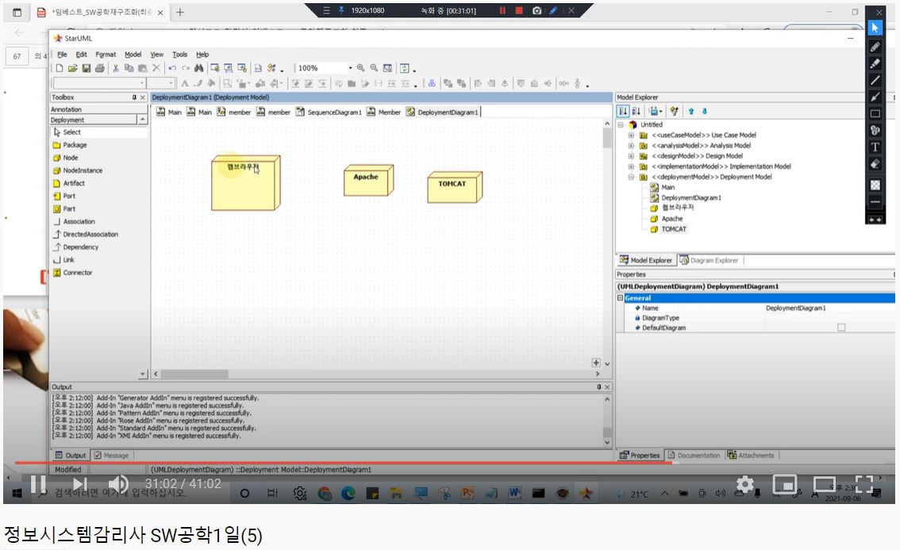
Task: Select the Artifact tool in Toolbox
Action: click(x=69, y=183)
